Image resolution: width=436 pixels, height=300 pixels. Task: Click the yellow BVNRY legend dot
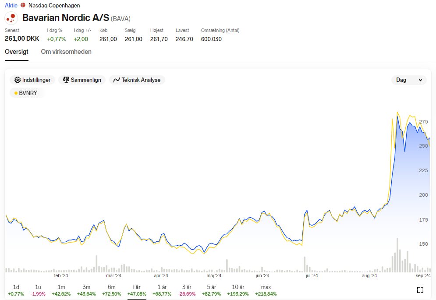(x=16, y=93)
